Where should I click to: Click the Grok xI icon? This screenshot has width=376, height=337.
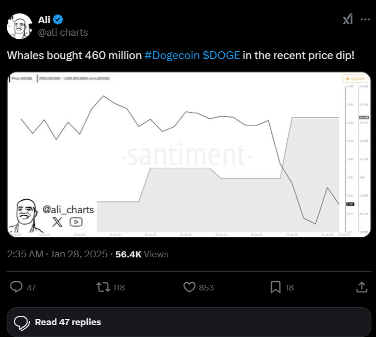point(348,20)
